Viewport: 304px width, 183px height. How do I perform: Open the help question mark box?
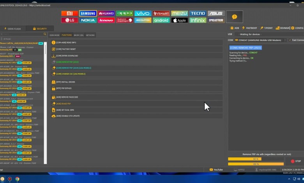pos(234,17)
